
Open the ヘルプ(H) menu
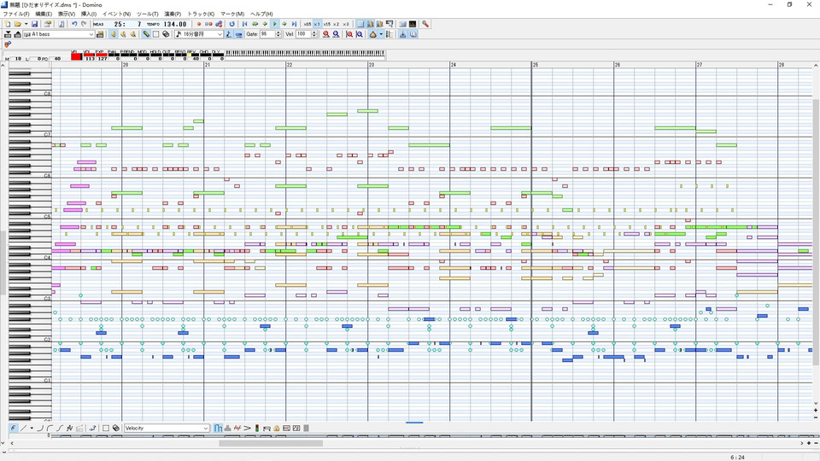tap(261, 15)
